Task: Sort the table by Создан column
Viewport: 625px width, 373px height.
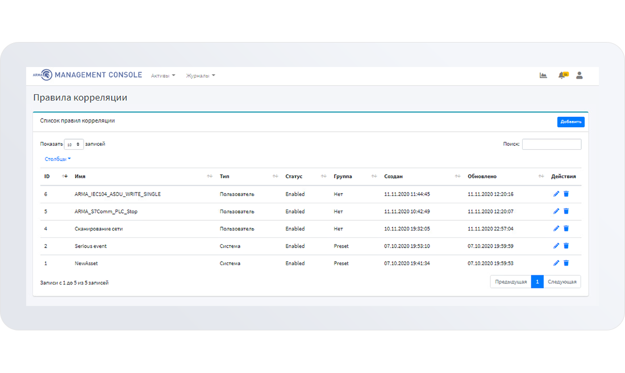Action: 393,177
